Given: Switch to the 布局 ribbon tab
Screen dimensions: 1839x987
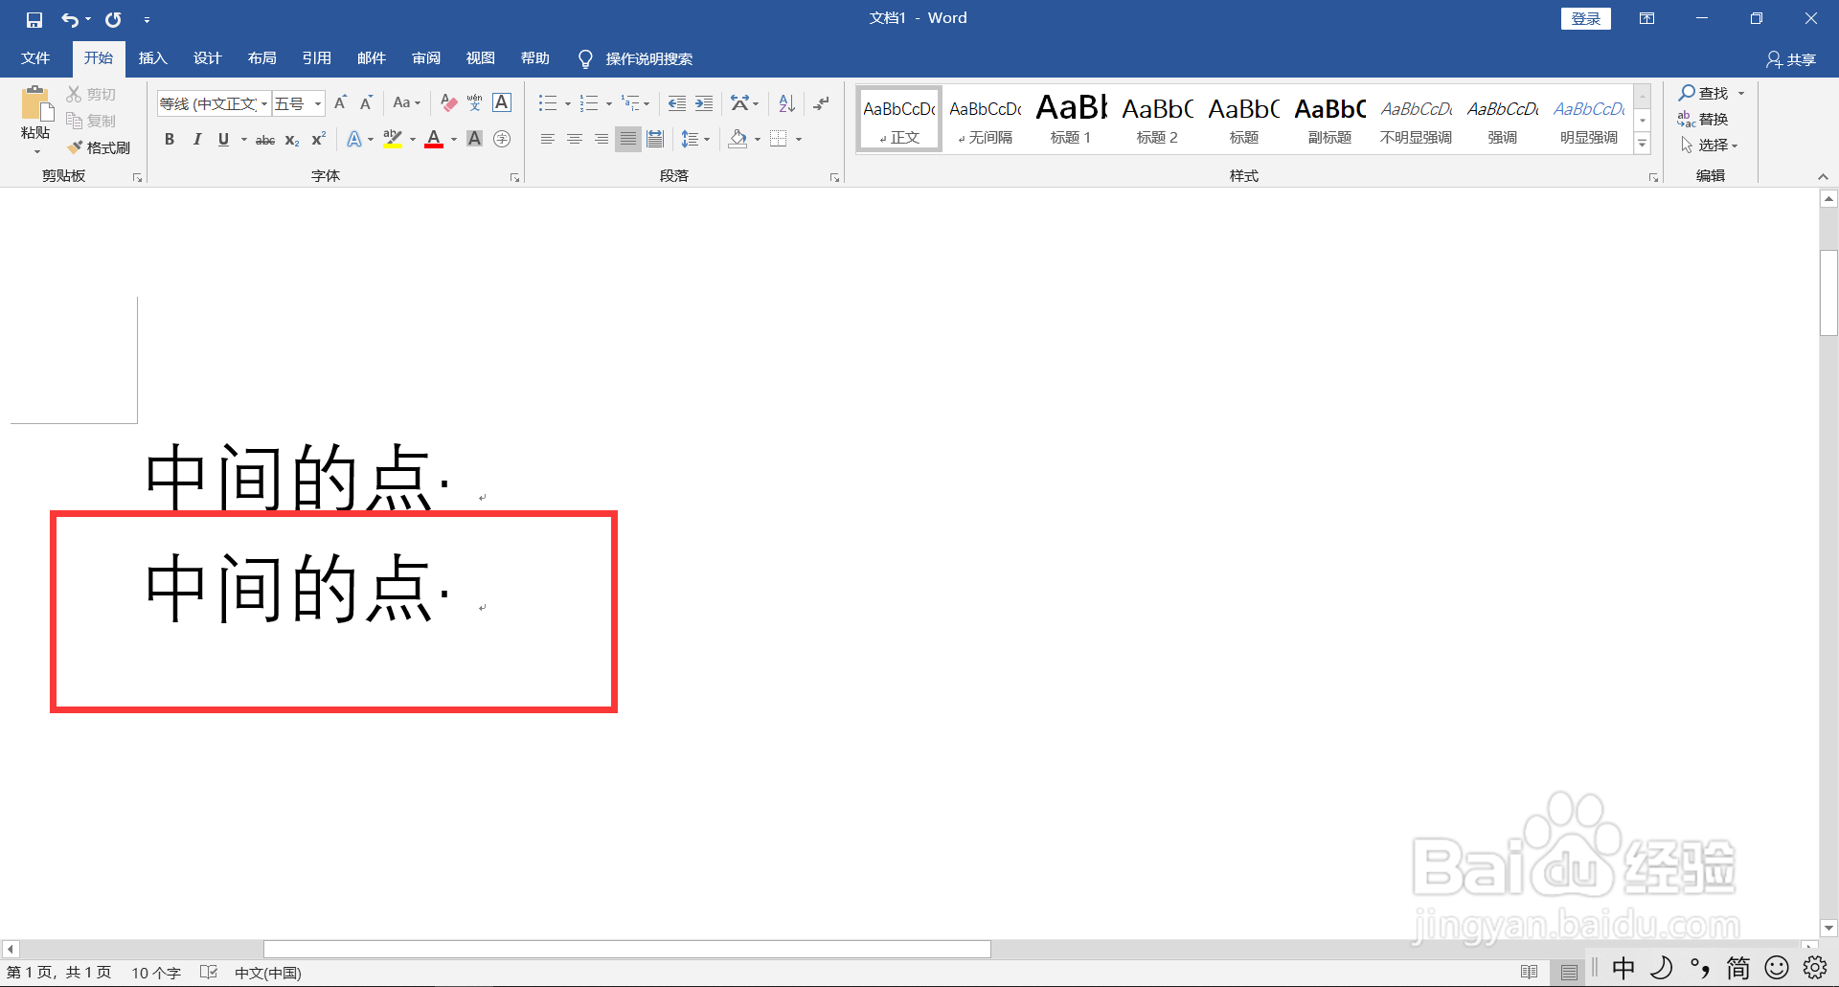Looking at the screenshot, I should [x=262, y=58].
